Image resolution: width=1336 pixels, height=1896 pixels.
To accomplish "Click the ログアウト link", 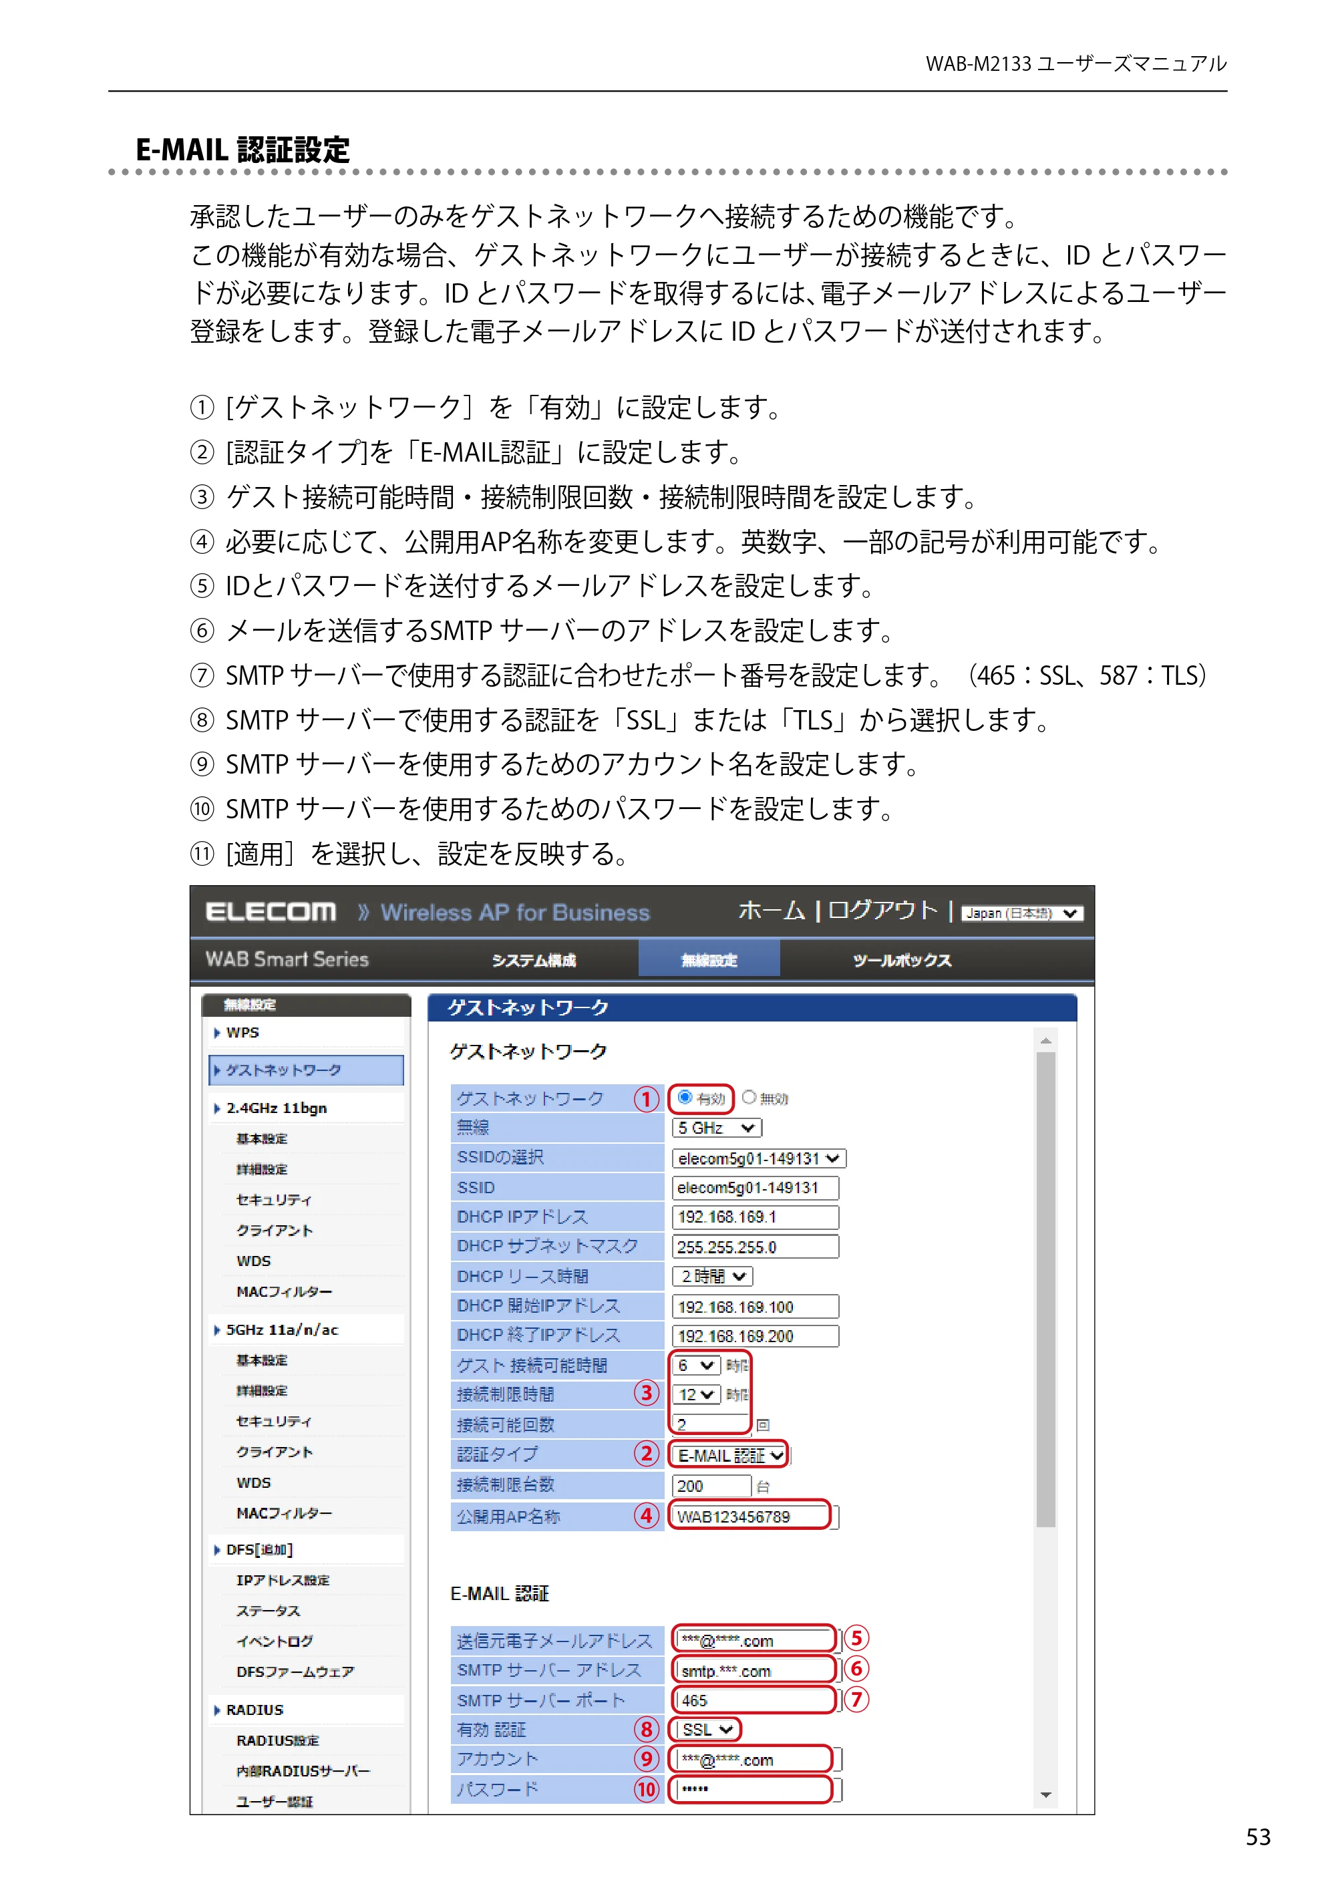I will click(x=882, y=910).
